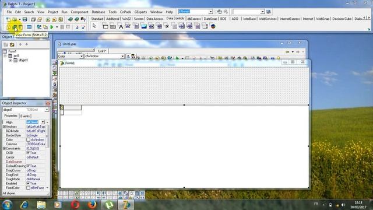Click the Cursor crDefault value
This screenshot has height=210, width=373.
tap(33, 157)
